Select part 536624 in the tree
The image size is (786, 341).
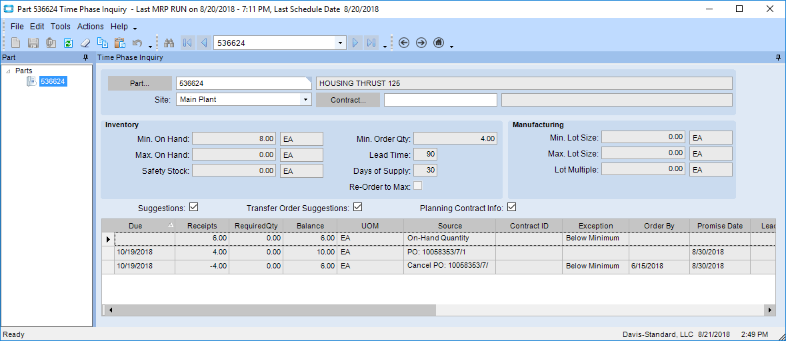[53, 81]
